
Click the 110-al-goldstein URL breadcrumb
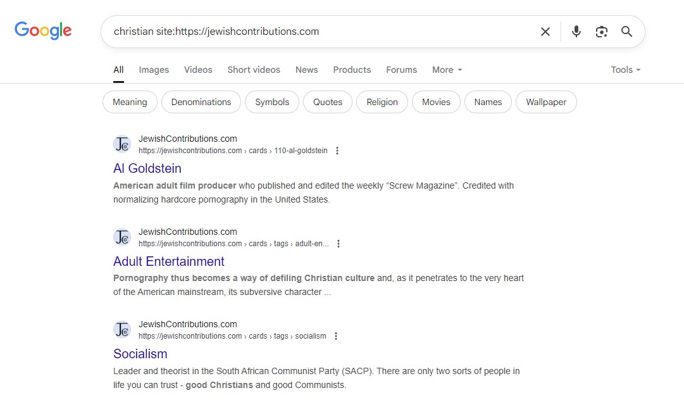pyautogui.click(x=233, y=151)
